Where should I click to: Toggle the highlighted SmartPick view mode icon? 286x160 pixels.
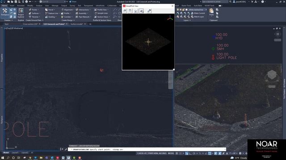(141, 11)
